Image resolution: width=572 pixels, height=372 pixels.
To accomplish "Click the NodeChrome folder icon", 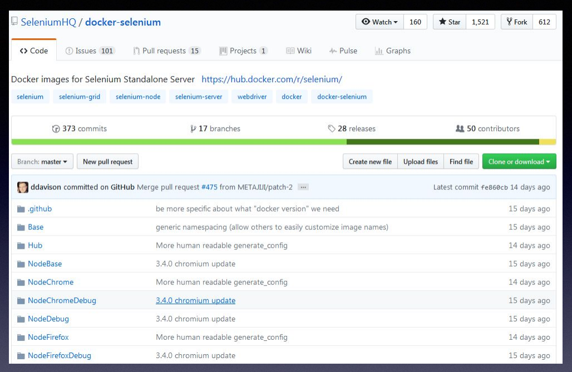I will point(21,283).
